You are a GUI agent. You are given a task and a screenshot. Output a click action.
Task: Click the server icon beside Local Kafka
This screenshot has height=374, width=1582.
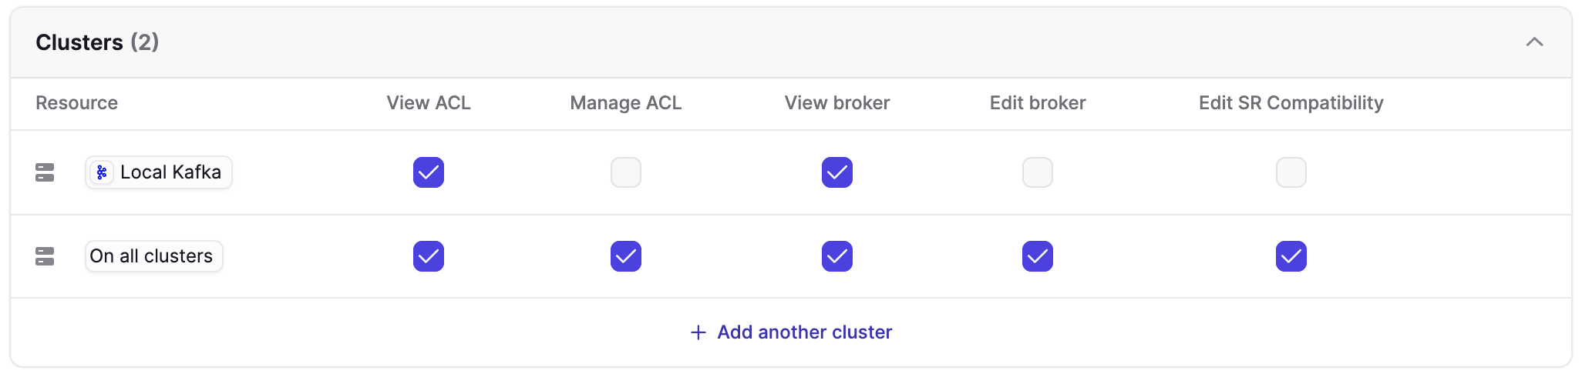tap(45, 172)
